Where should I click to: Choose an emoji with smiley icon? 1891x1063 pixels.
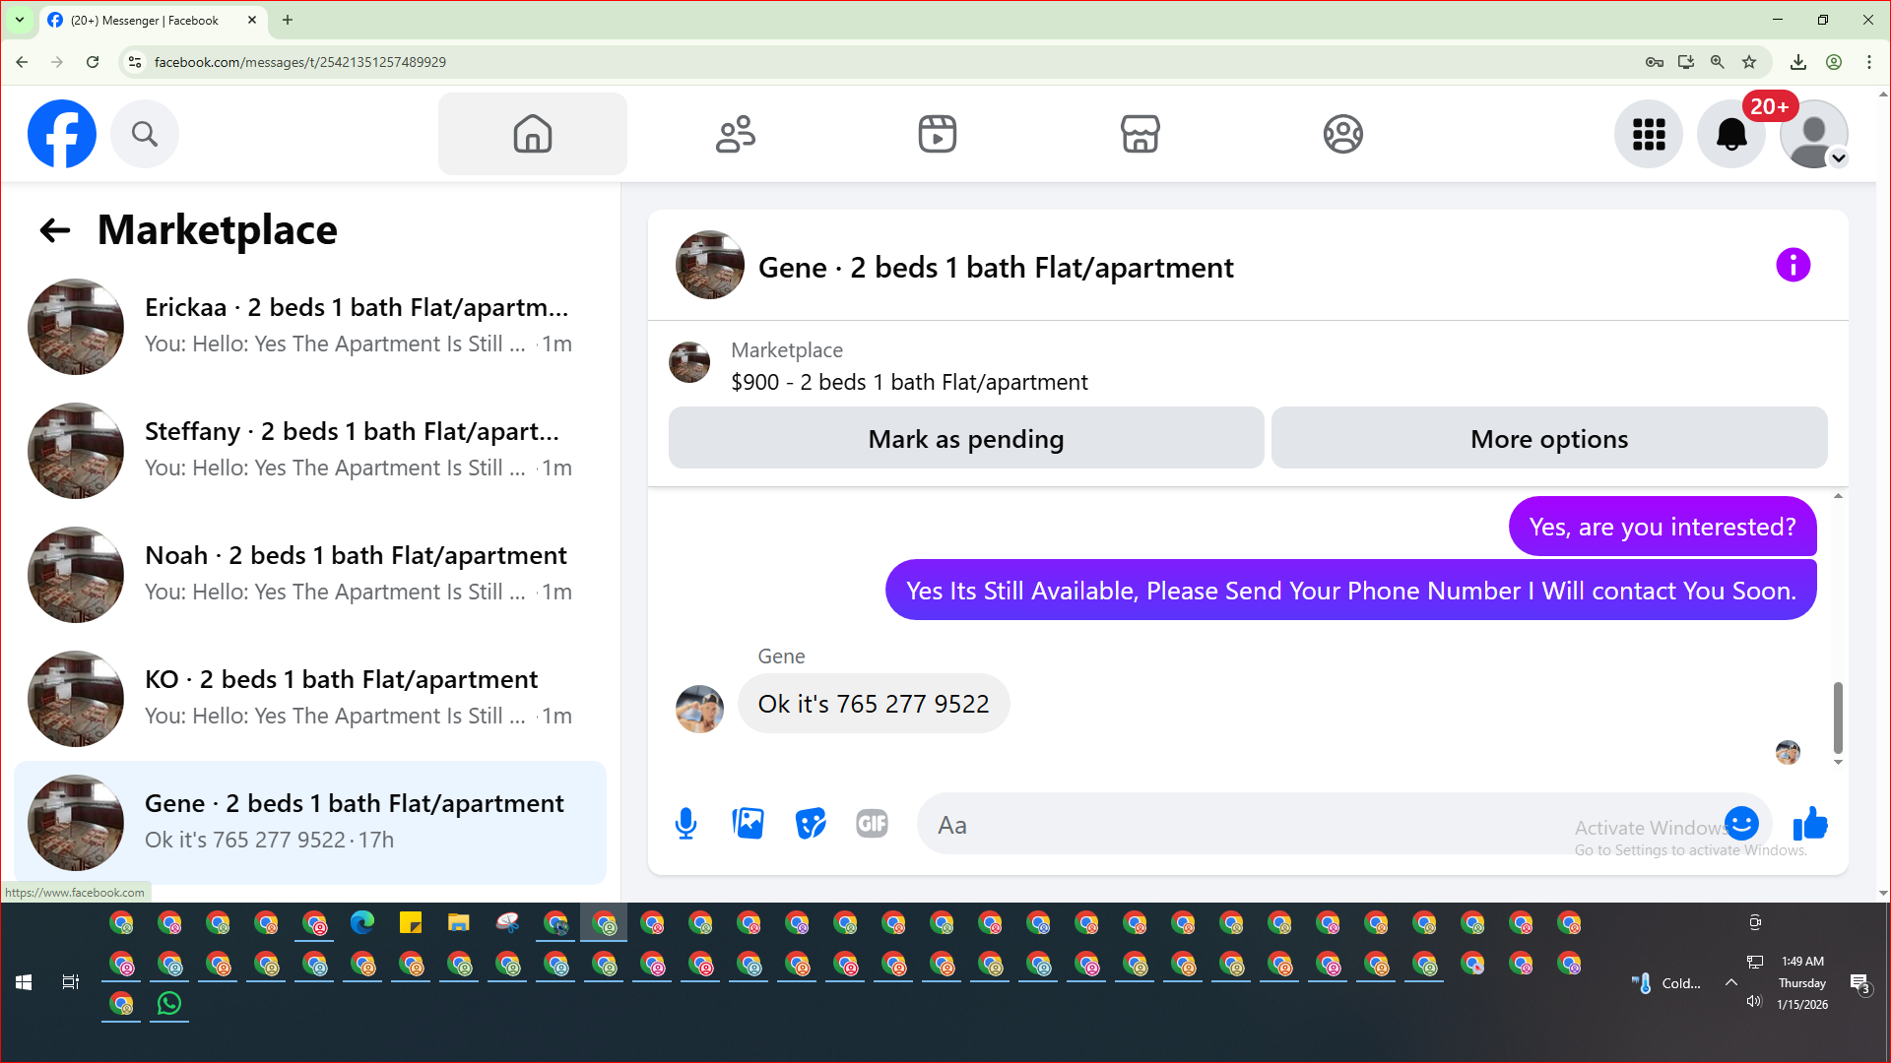point(1741,824)
